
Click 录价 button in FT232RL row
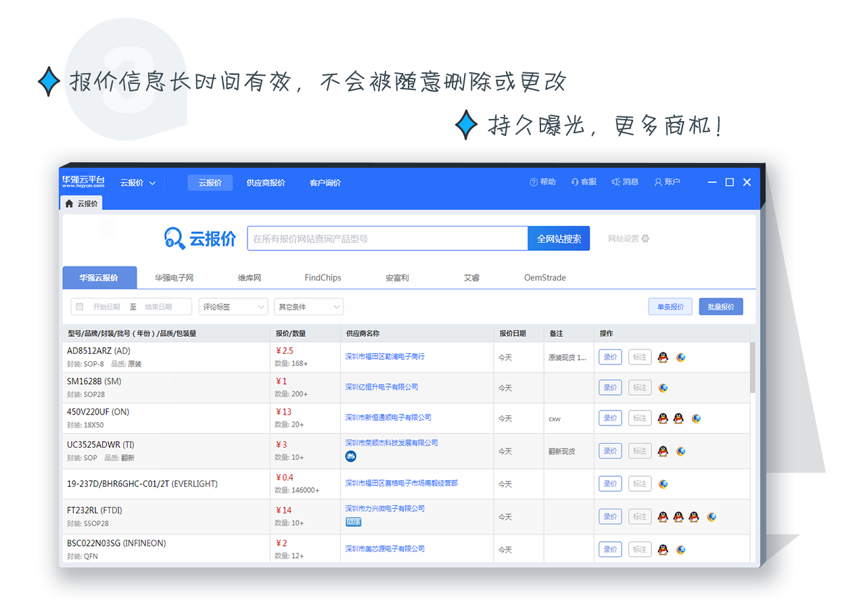pyautogui.click(x=610, y=517)
